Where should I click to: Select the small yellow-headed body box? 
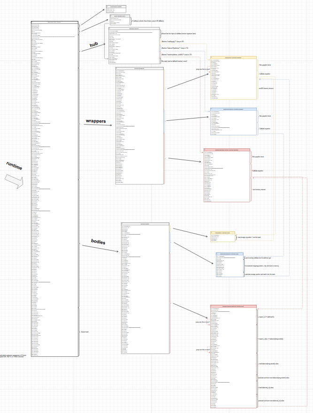point(222,236)
